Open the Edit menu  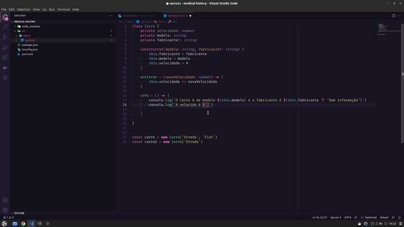point(11,9)
